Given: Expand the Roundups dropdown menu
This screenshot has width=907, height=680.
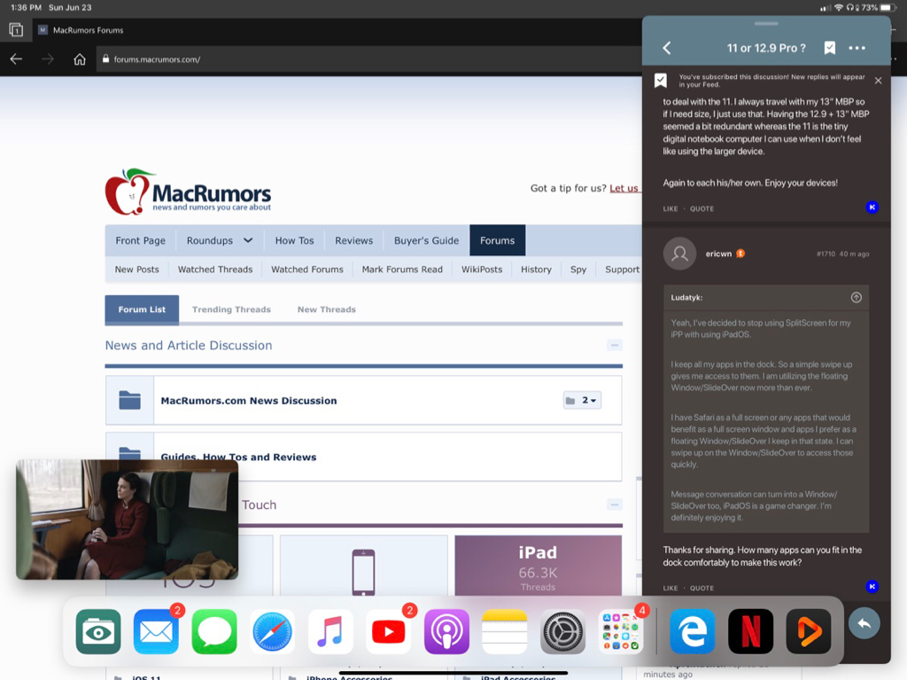Looking at the screenshot, I should (220, 240).
